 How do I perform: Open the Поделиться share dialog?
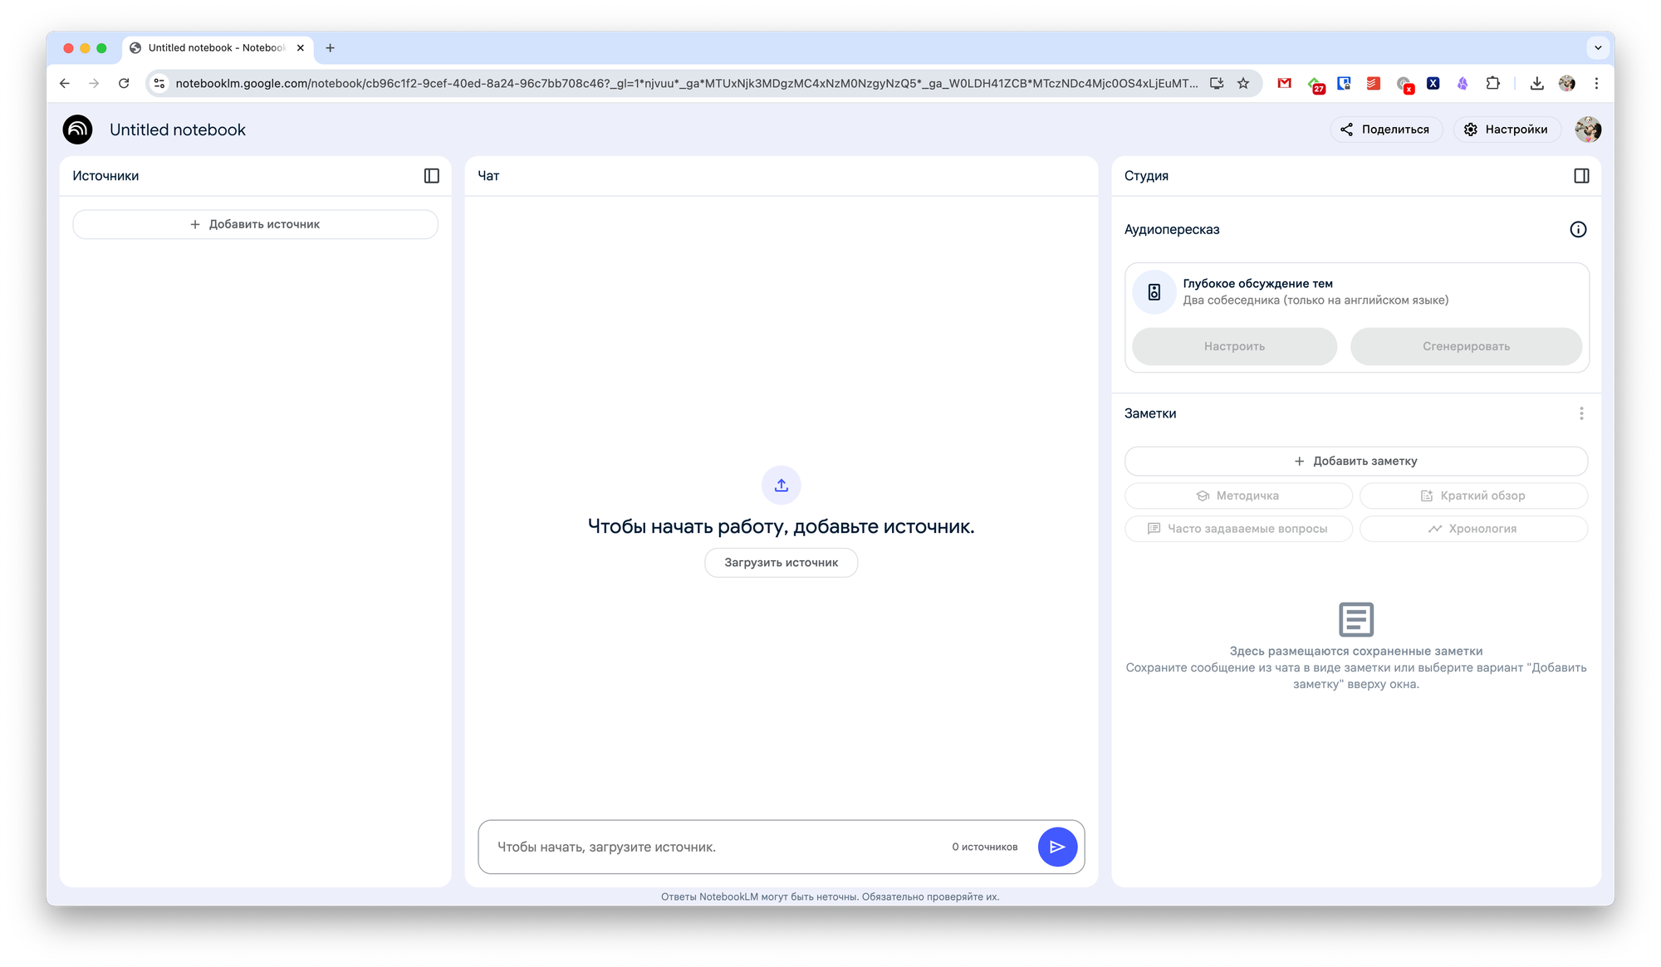coord(1385,129)
